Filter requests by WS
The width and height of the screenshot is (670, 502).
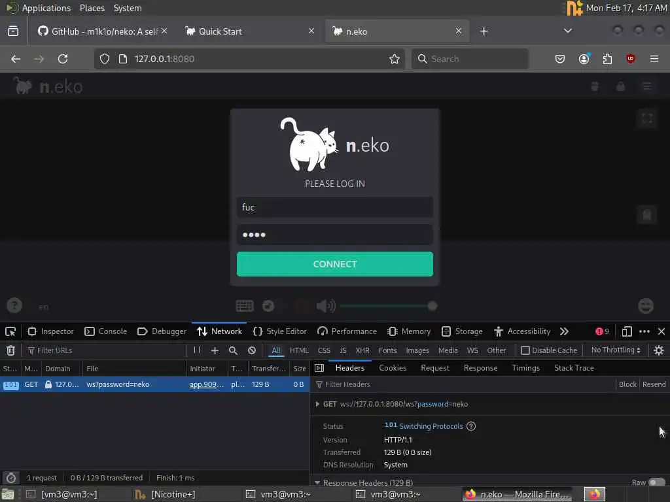[x=472, y=350]
